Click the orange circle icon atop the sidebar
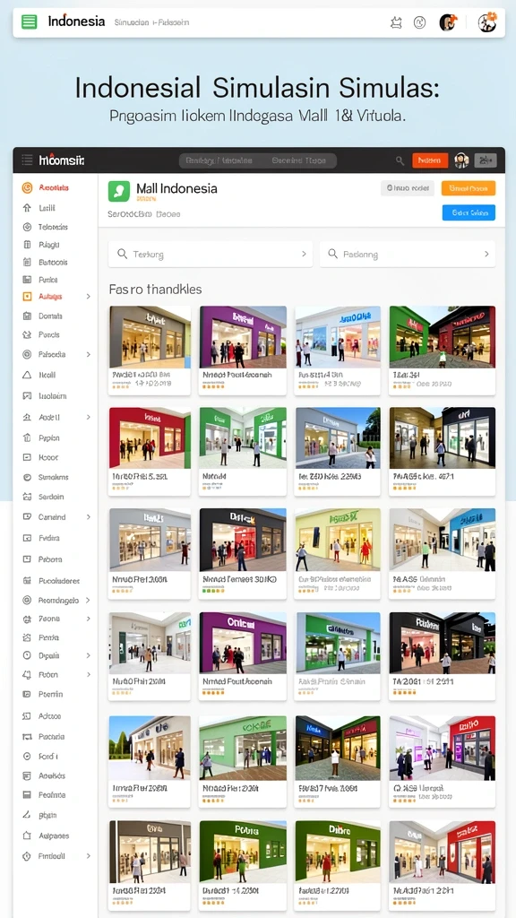This screenshot has height=918, width=516. 26,188
